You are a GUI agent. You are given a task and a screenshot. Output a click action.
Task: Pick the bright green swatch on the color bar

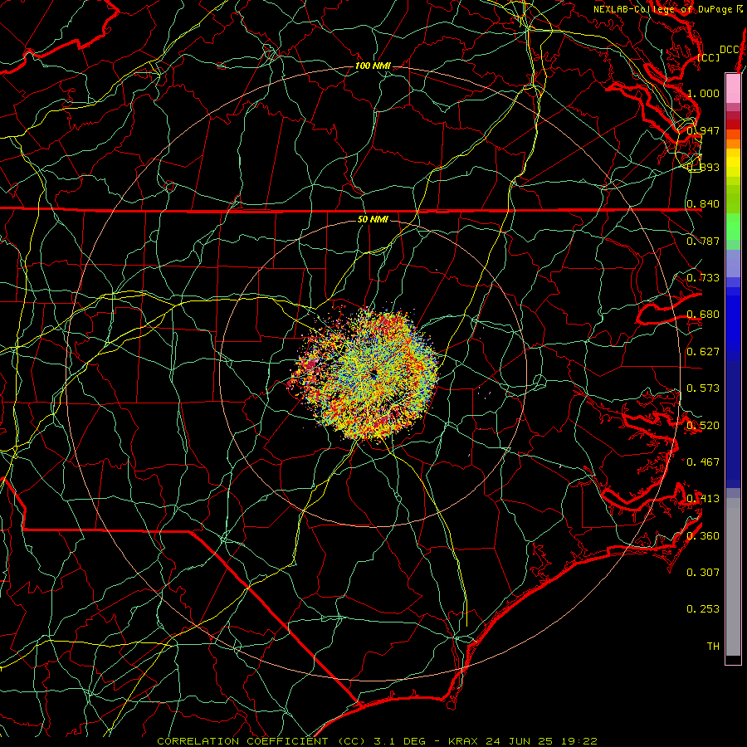(733, 227)
